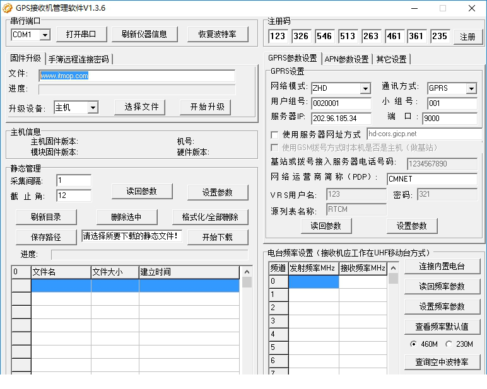
Task: Click the 建立时间 column header
Action: pyautogui.click(x=189, y=272)
